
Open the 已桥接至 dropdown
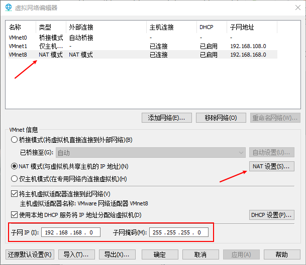(x=151, y=153)
